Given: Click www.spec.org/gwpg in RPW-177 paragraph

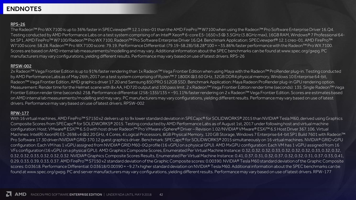Looking at the screenshot, I should (46, 172).
